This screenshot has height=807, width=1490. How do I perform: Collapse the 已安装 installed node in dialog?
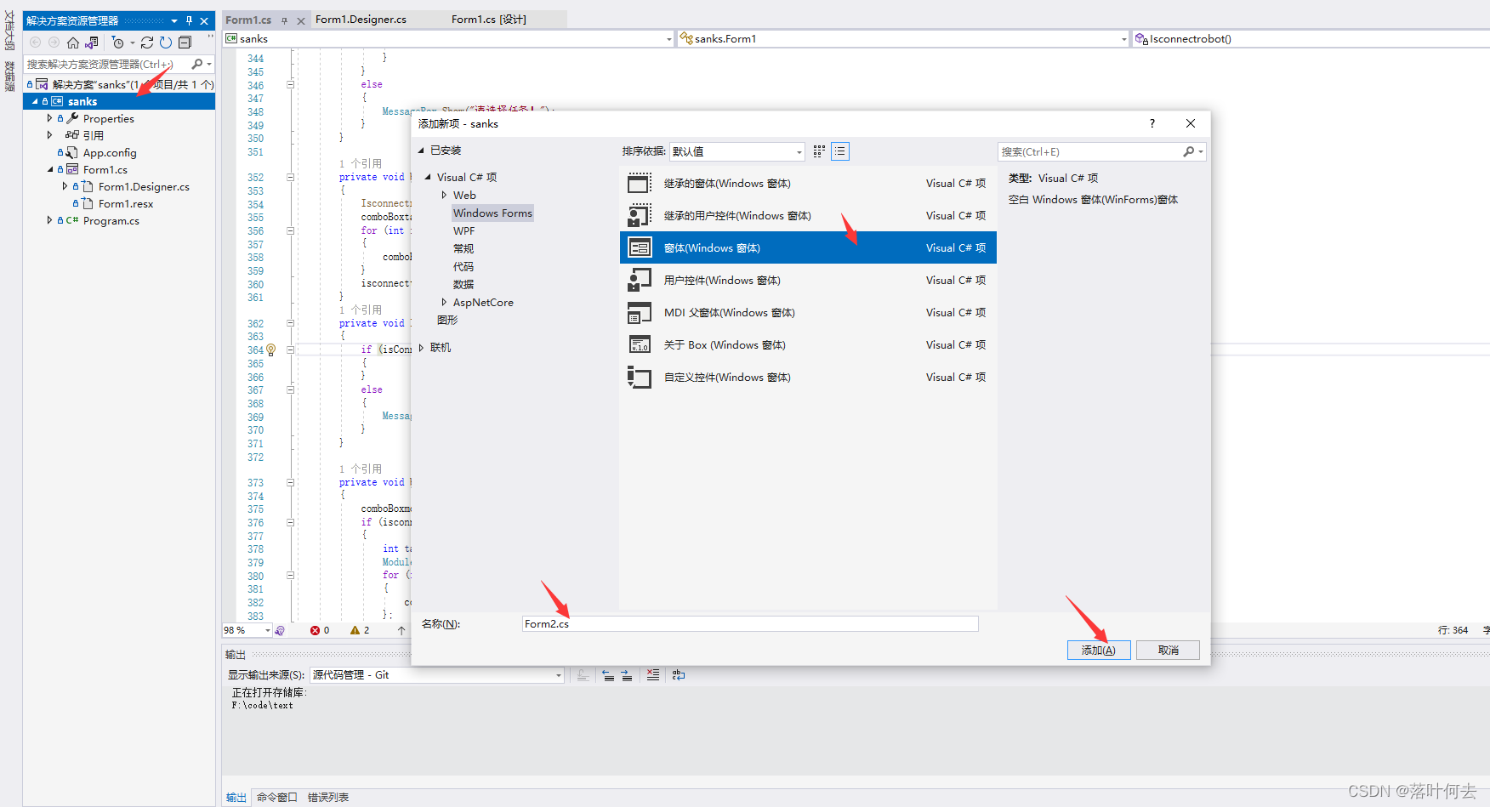click(x=420, y=151)
